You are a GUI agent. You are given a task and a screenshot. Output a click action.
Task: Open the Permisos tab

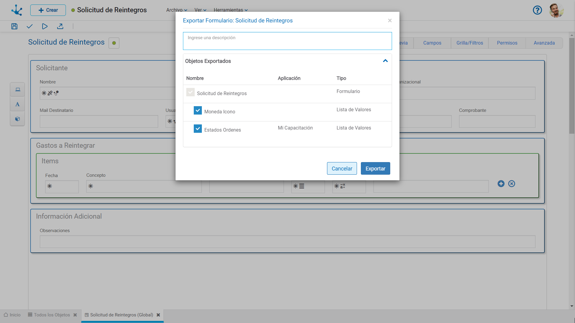[x=507, y=43]
